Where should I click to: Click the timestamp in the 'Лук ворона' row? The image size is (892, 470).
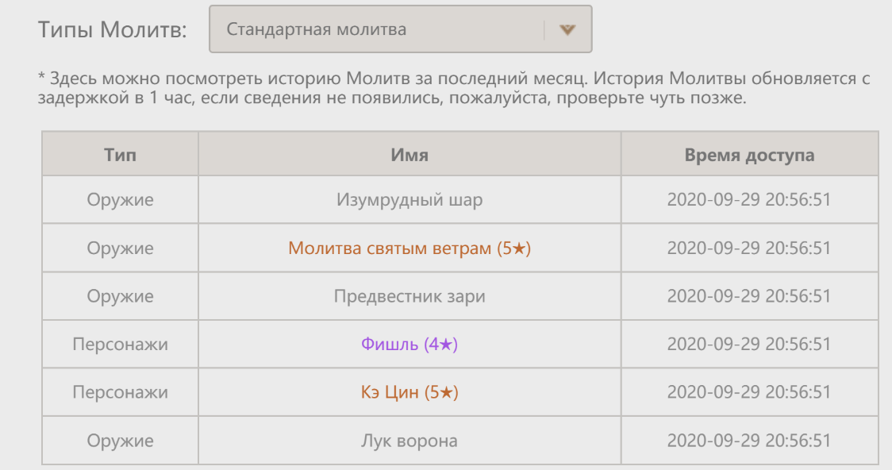pos(749,441)
